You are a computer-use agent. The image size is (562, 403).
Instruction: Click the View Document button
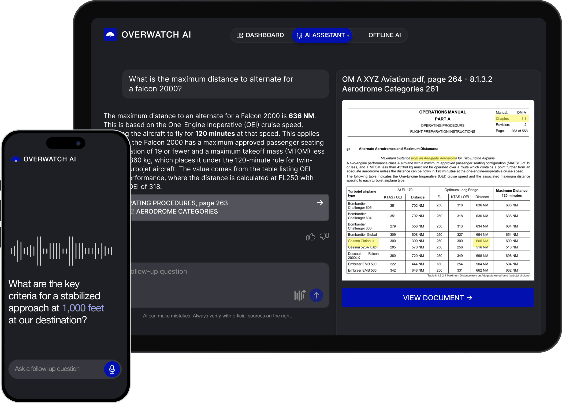point(438,298)
